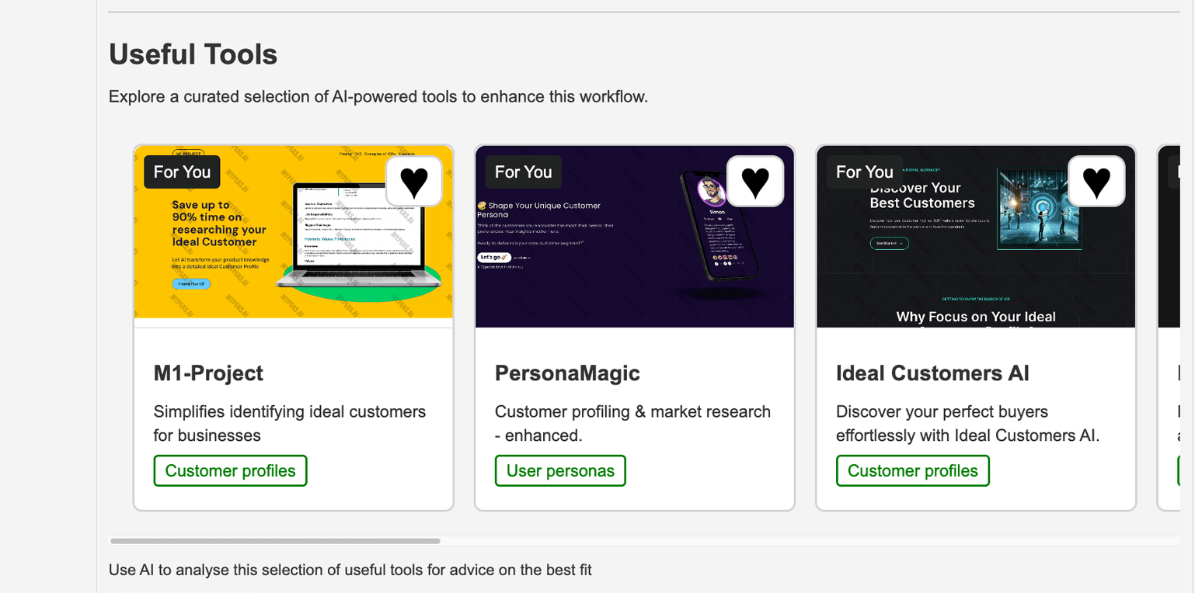Click the horizontal scrollbar below the tool cards

tap(275, 541)
